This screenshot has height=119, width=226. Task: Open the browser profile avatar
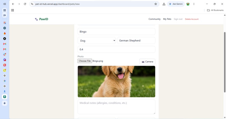[x=188, y=4]
